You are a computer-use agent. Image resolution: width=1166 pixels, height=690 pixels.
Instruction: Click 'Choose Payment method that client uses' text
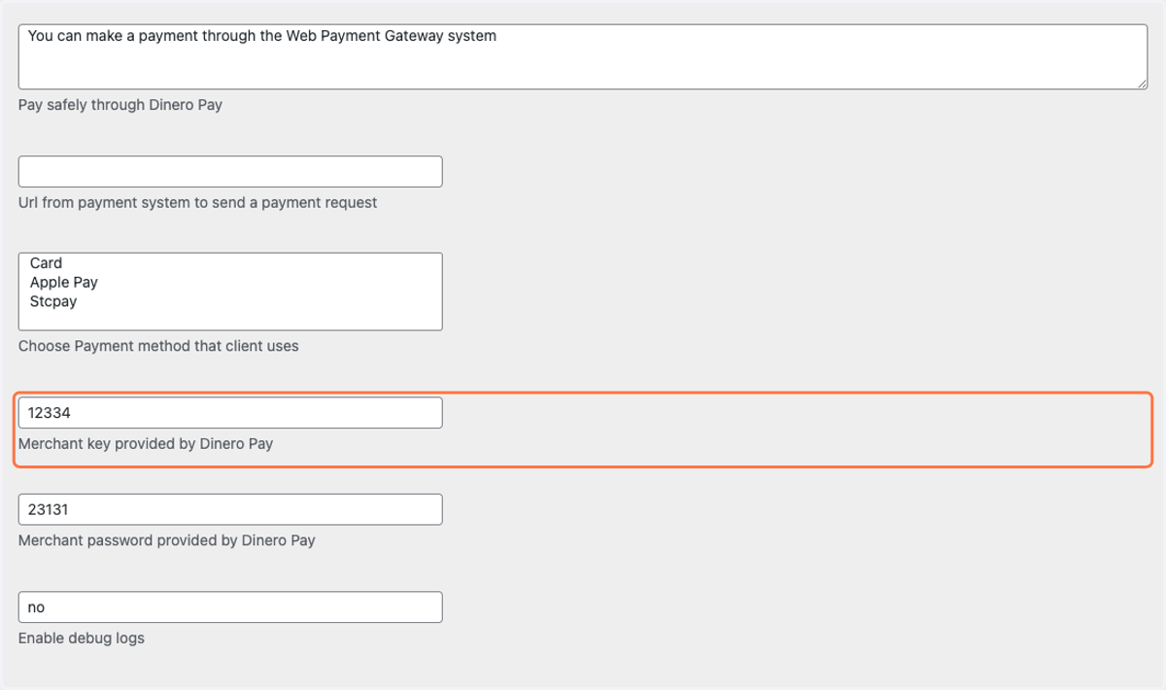(x=158, y=346)
